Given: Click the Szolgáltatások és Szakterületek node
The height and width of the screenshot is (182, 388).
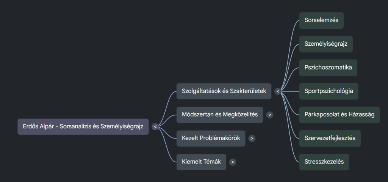Looking at the screenshot, I should point(224,91).
